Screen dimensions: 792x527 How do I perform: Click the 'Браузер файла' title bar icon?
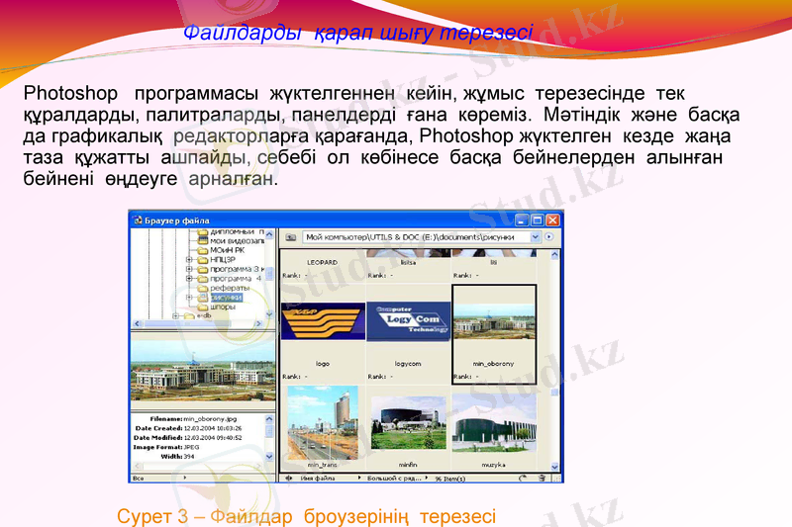138,220
